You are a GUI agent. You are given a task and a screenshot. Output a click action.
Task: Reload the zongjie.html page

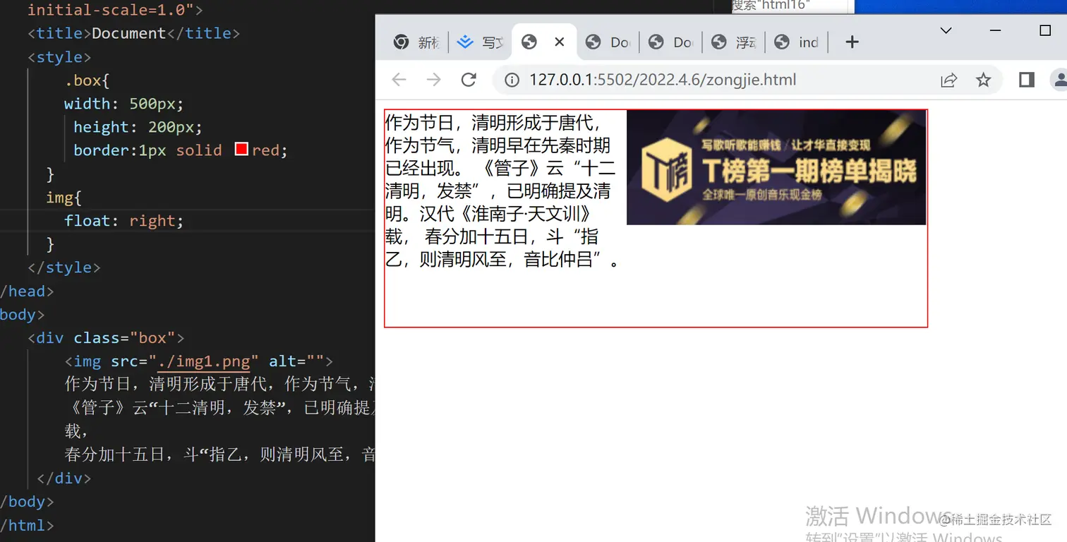(469, 80)
